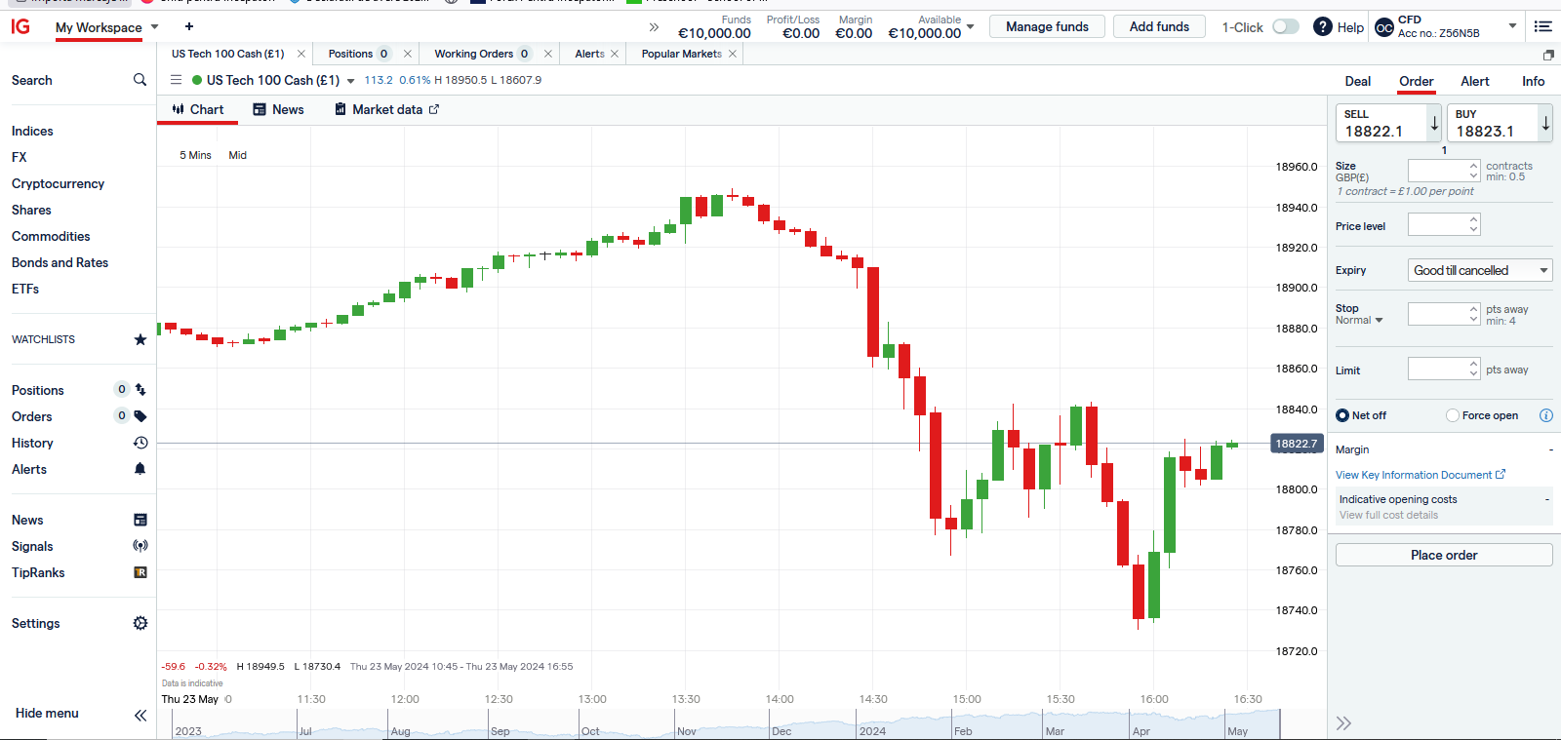The width and height of the screenshot is (1561, 740).
Task: Switch to the News tab in chart panel
Action: (x=278, y=109)
